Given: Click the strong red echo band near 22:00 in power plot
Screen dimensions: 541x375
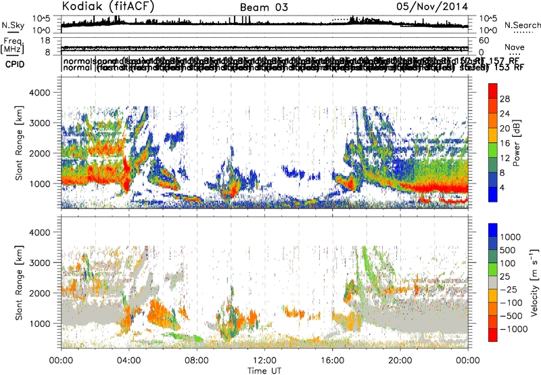Looking at the screenshot, I should [x=435, y=189].
